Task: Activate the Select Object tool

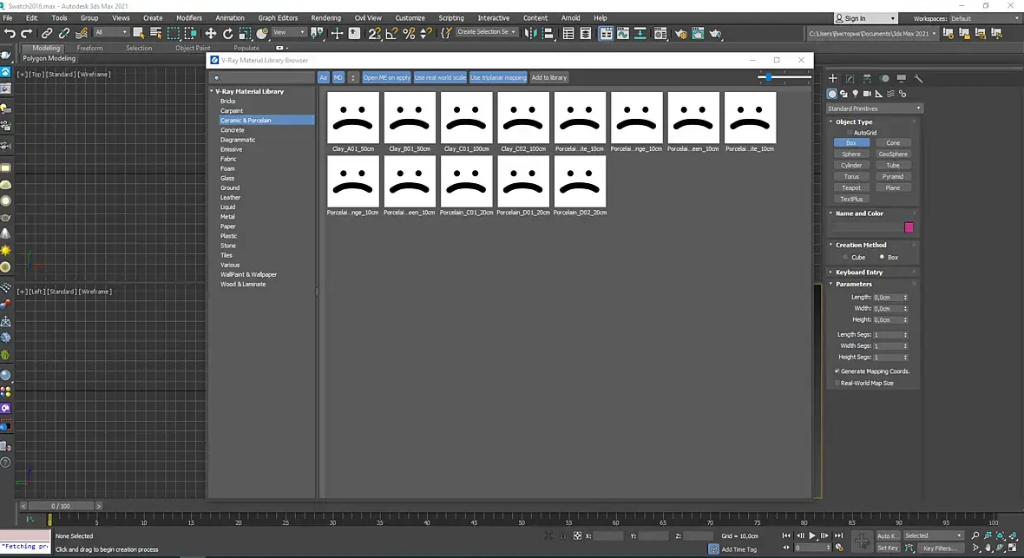Action: 139,33
